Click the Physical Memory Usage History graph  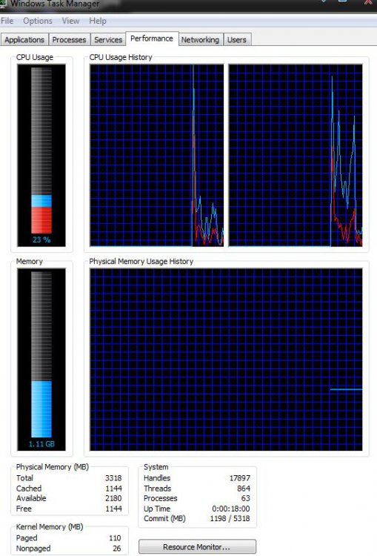pyautogui.click(x=226, y=360)
